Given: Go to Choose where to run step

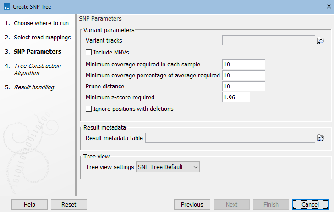Looking at the screenshot, I should [41, 23].
